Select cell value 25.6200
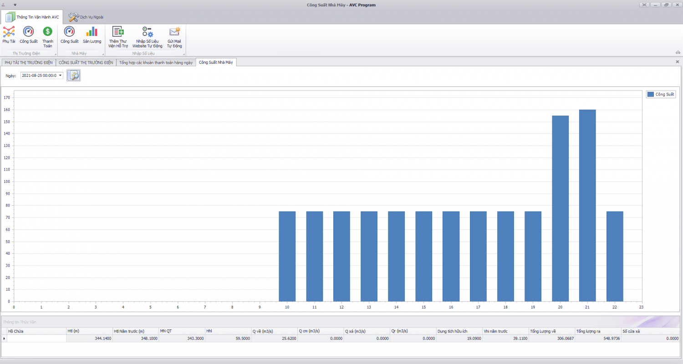 click(x=274, y=339)
